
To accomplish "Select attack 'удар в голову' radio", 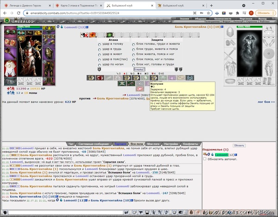I will 100,45.
